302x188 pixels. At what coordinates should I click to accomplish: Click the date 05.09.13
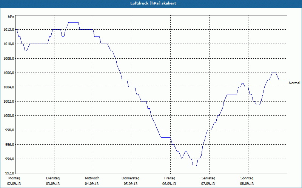[131, 184]
